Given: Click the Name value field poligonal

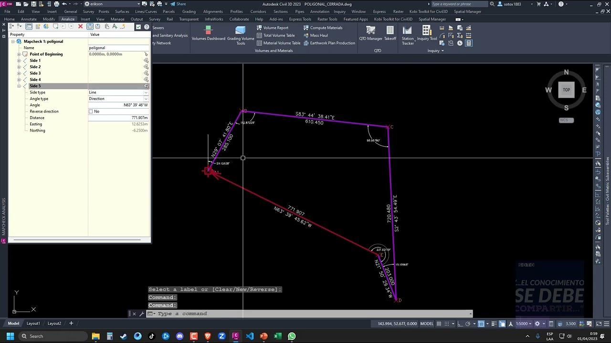Looking at the screenshot, I should tap(118, 48).
